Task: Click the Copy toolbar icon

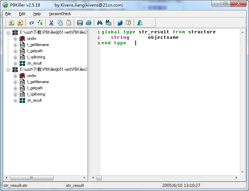Action: pyautogui.click(x=60, y=23)
